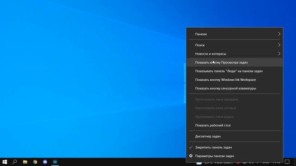
Task: Open Параметры панели задач
Action: [x=234, y=156]
